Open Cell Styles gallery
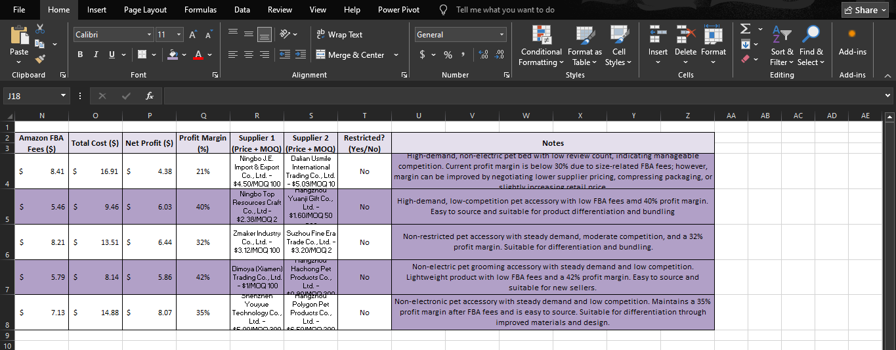Screen dimensions: 896x350 [x=618, y=45]
